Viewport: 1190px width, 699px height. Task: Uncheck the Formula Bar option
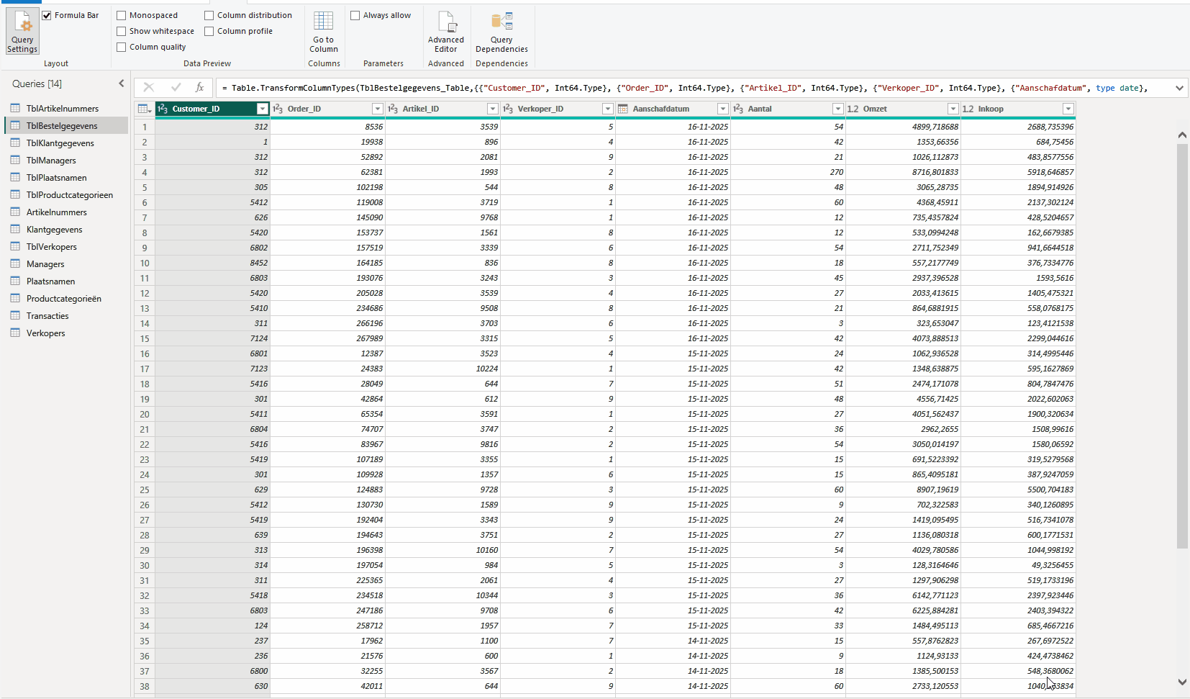click(x=46, y=14)
